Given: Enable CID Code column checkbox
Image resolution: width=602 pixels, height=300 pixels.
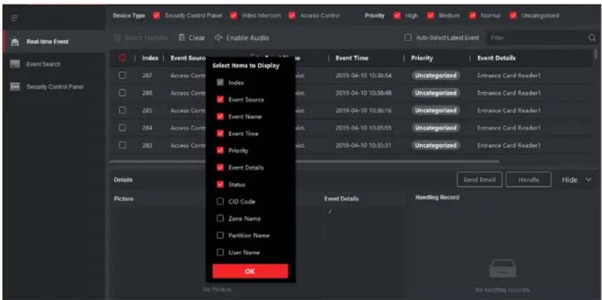Looking at the screenshot, I should click(x=220, y=202).
